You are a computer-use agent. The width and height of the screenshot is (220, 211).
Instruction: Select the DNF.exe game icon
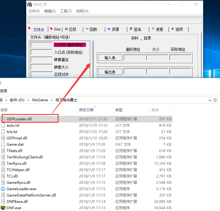coord(3,208)
